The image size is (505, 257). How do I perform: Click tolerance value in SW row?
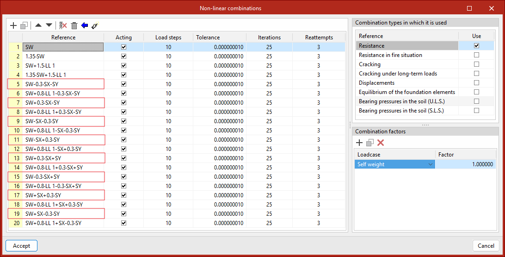[x=220, y=47]
